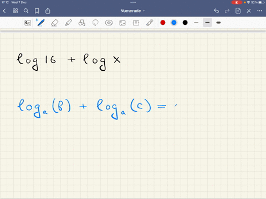Select the thinnest stroke width

(x=196, y=23)
